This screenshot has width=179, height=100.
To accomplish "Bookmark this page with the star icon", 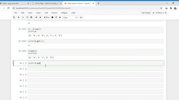I will (161, 8).
